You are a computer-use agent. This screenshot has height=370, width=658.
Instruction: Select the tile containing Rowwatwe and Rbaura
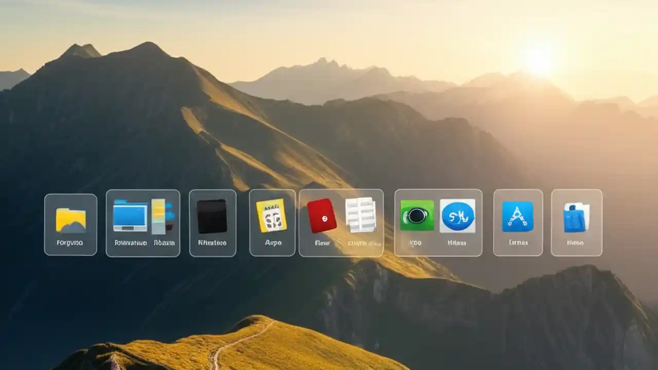click(x=143, y=224)
